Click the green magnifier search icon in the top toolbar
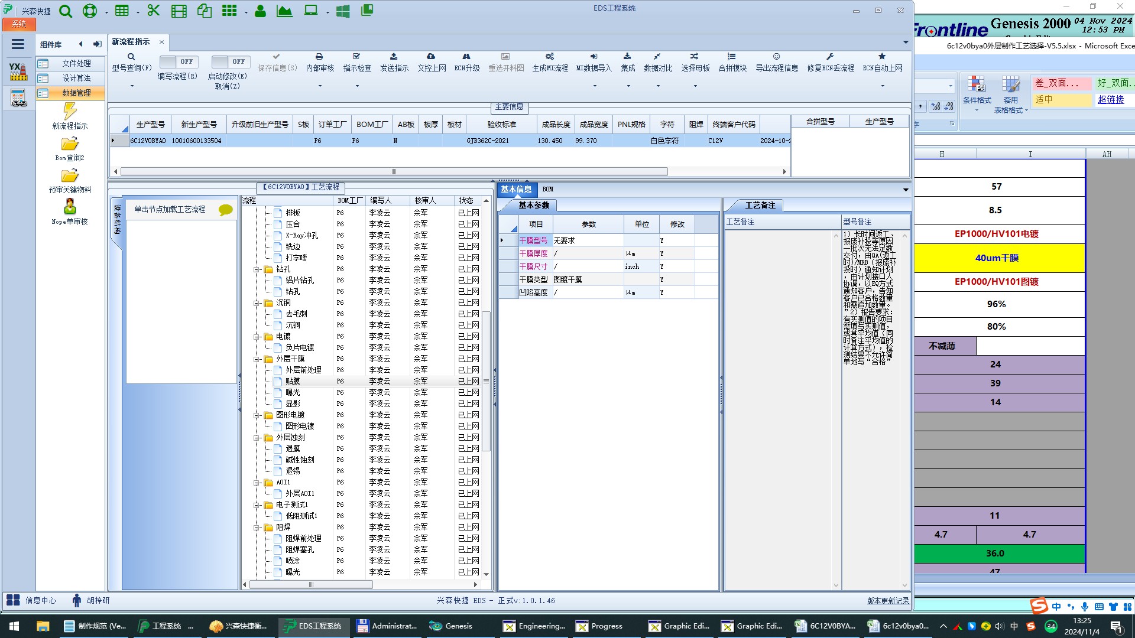 (x=66, y=11)
